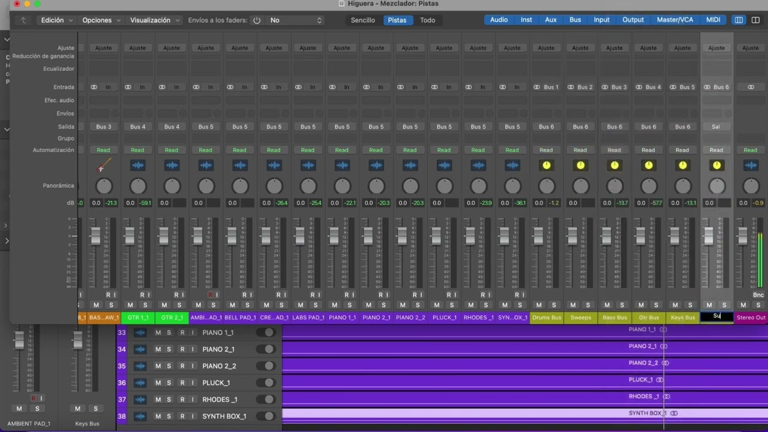Click the yellow knob icon on Keys Bus strip
Viewport: 768px width, 432px height.
(x=682, y=166)
